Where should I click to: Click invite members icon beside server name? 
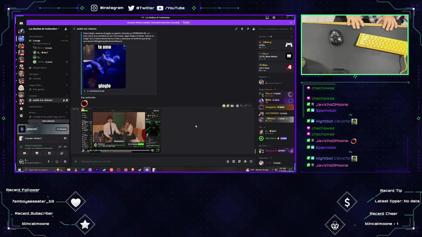point(66,29)
